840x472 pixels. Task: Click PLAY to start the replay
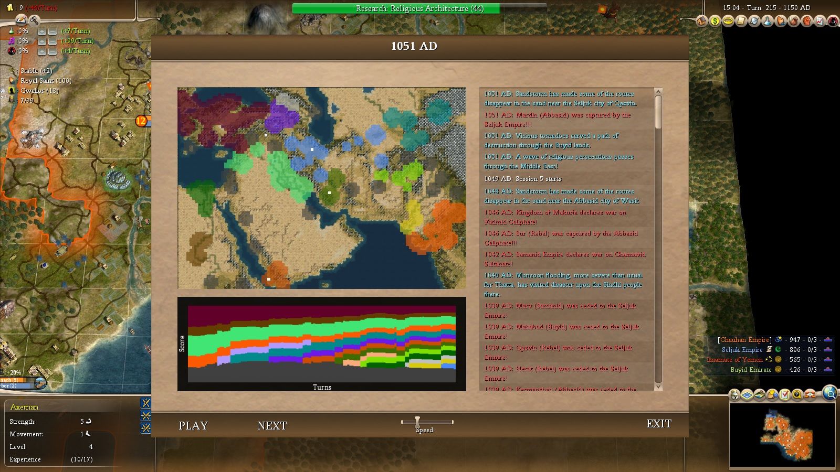coord(193,425)
